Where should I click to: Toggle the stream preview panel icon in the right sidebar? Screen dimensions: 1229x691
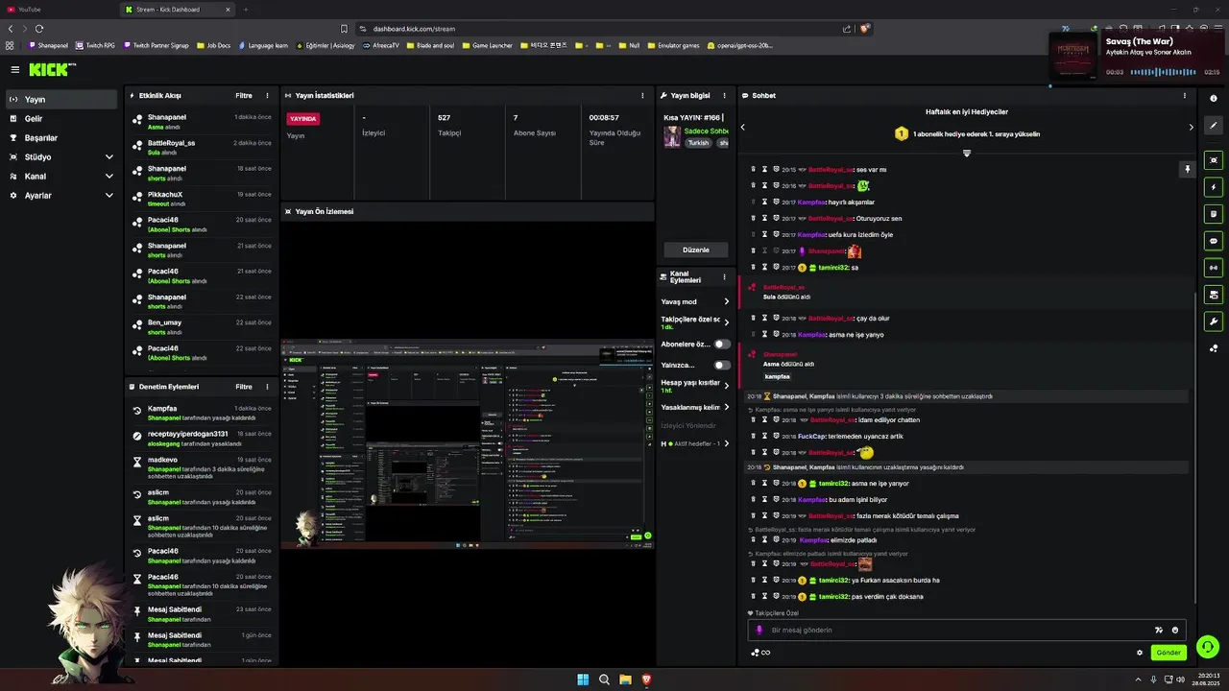[1214, 159]
